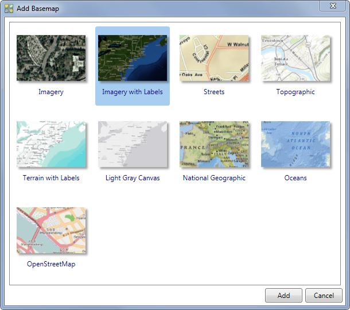Select the OpenStreetMap basemap thumbnail
This screenshot has height=310, width=350.
pos(51,230)
